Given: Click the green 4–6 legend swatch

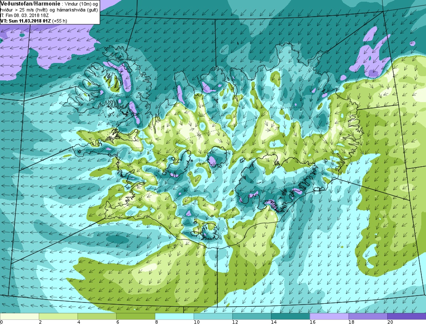Looking at the screenshot, I should (x=97, y=316).
